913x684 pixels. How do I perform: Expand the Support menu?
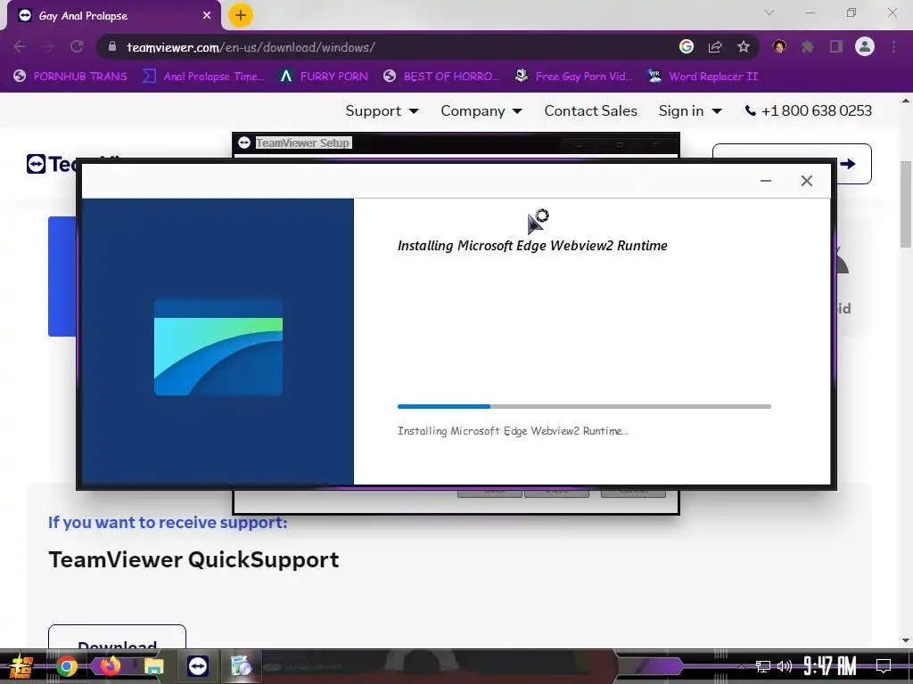[x=382, y=110]
